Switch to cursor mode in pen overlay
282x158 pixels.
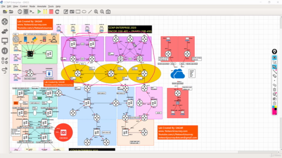274,62
